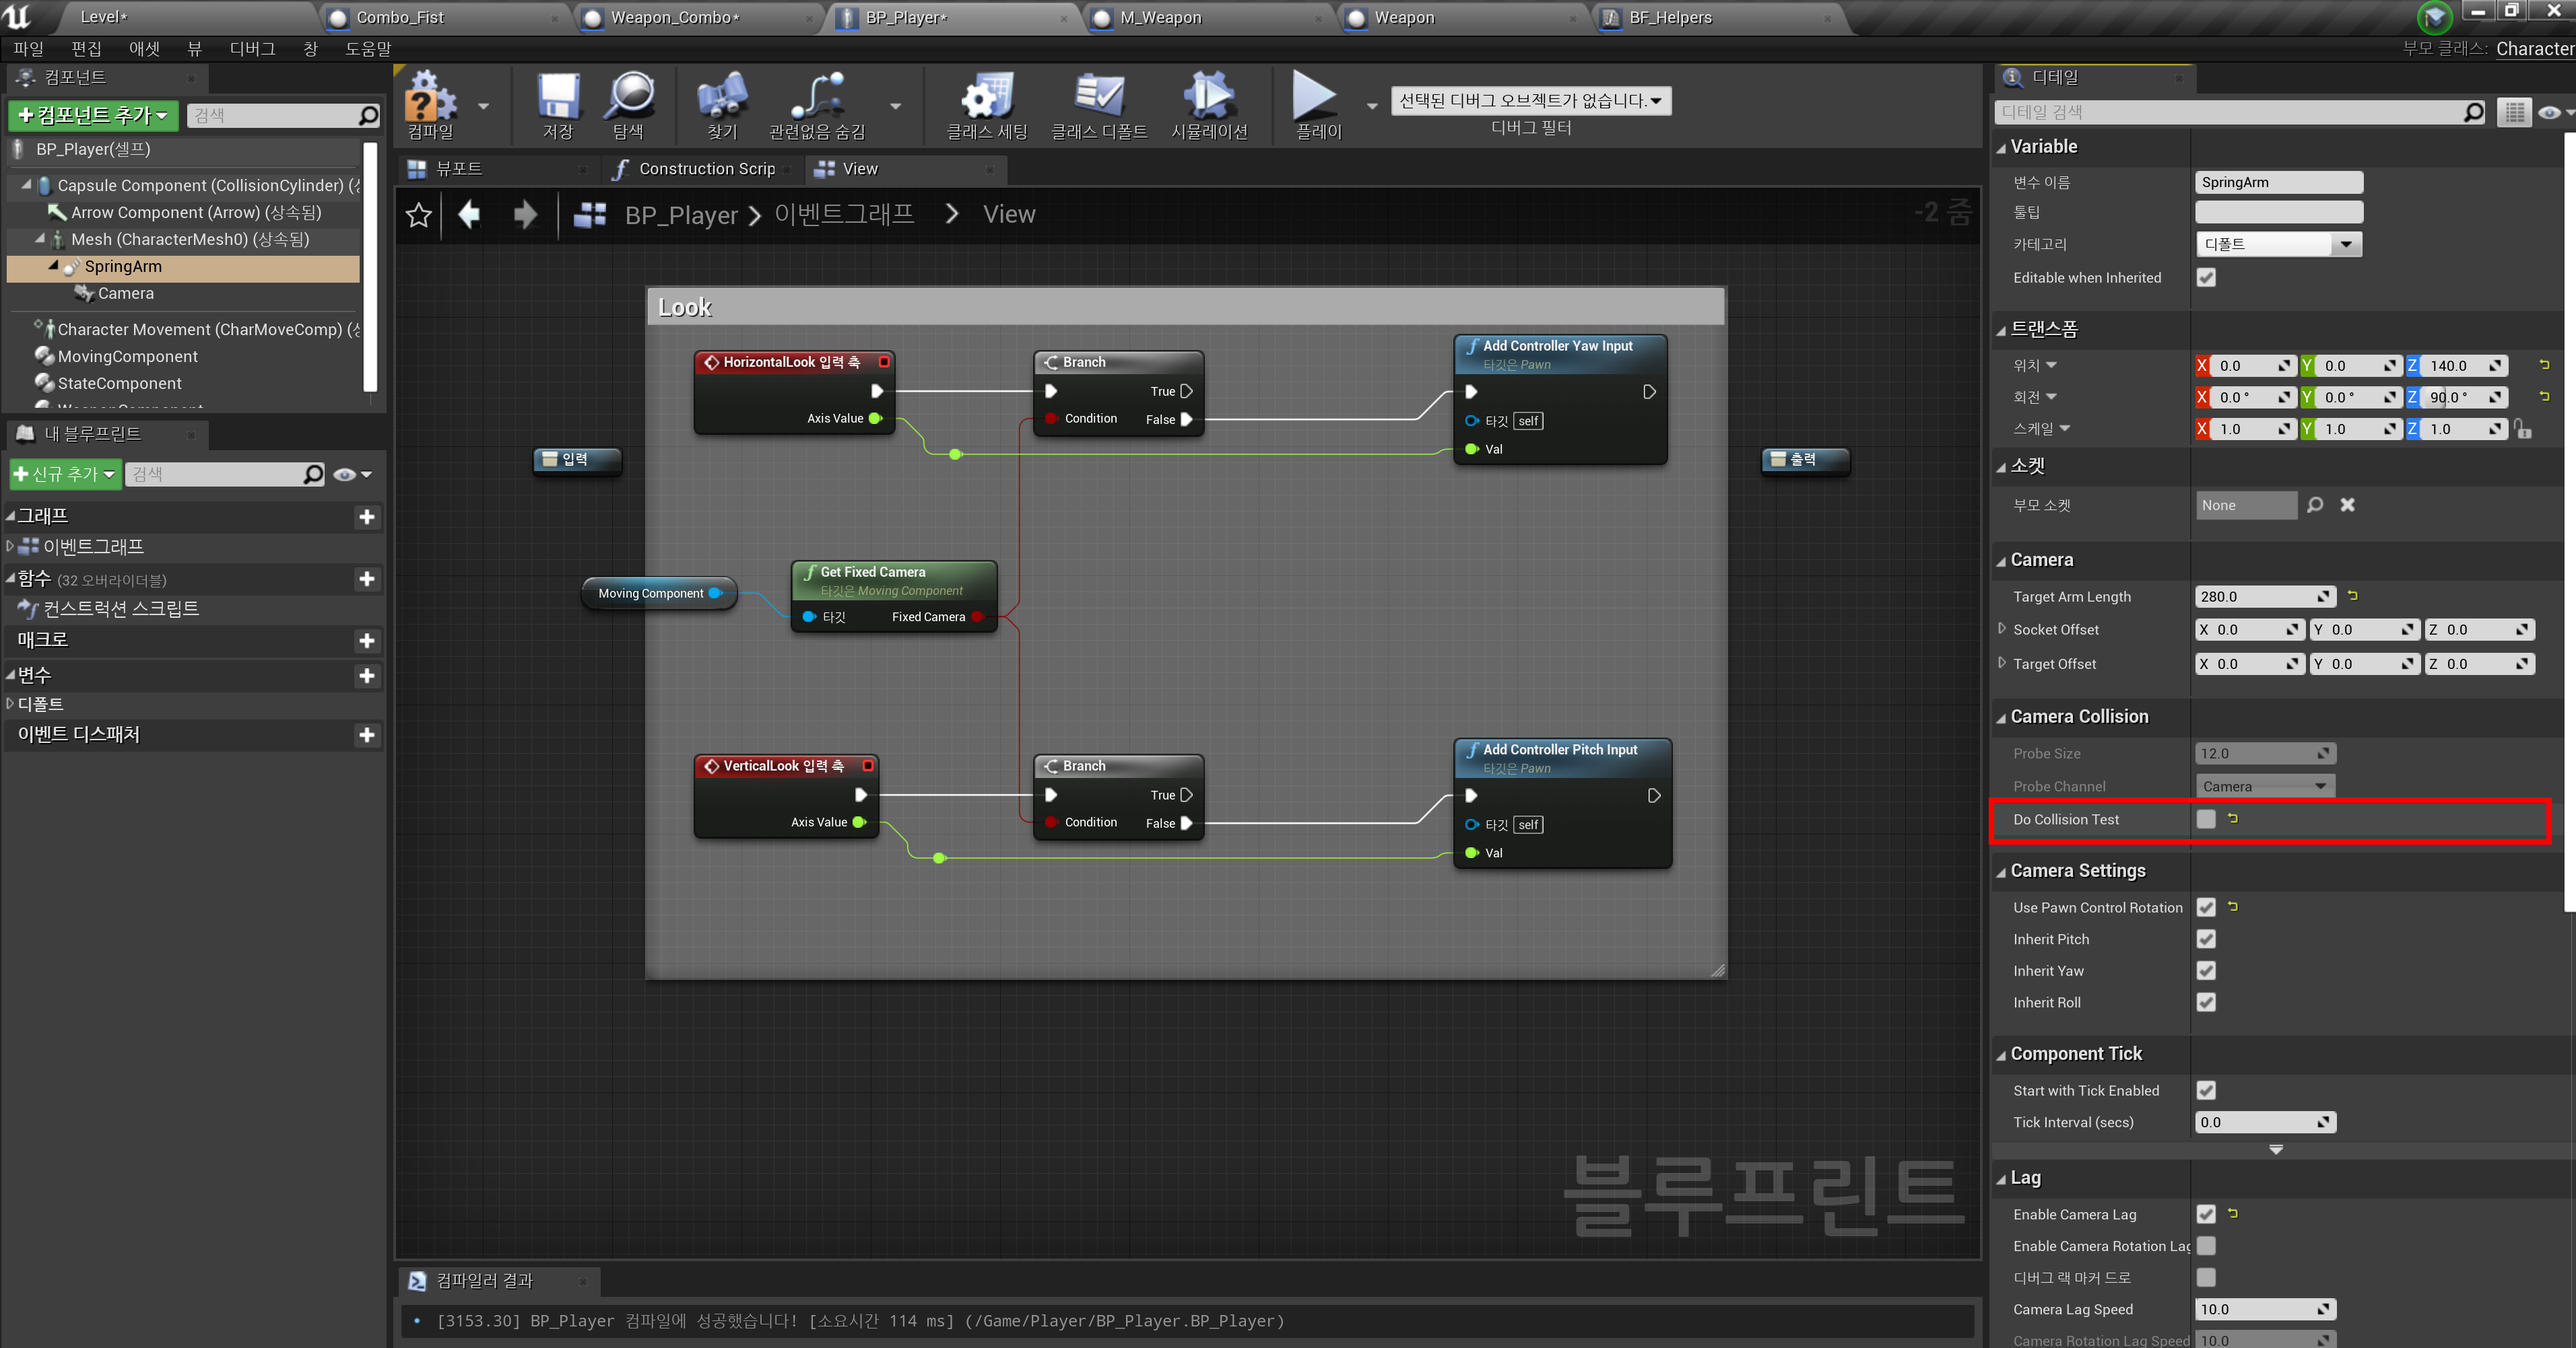The width and height of the screenshot is (2576, 1348).
Task: Click the Find (찾기) binoculars icon
Action: (x=722, y=97)
